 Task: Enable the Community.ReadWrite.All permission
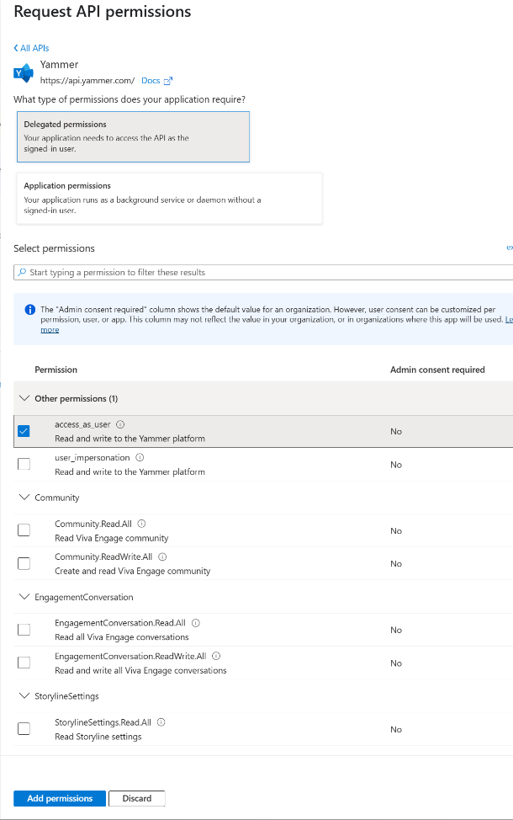point(24,563)
